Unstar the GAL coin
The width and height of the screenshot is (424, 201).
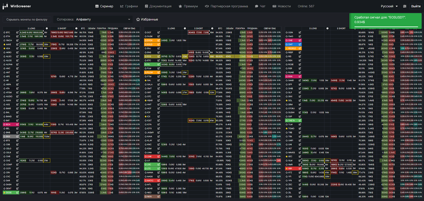145,80
